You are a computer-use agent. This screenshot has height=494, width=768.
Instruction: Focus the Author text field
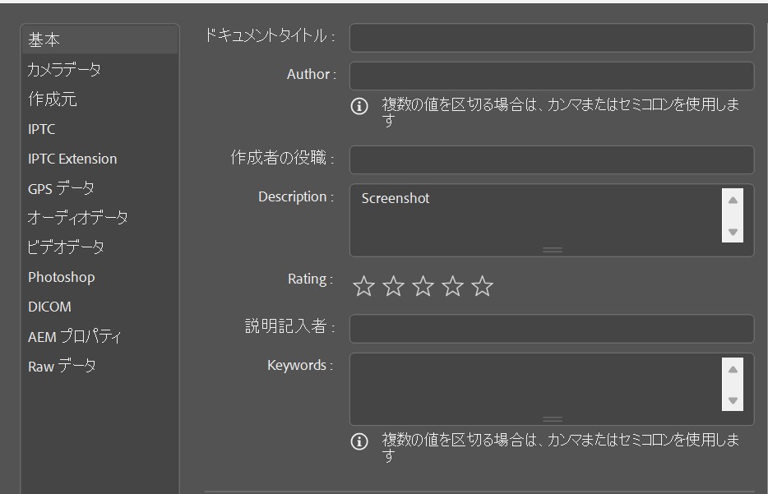551,76
